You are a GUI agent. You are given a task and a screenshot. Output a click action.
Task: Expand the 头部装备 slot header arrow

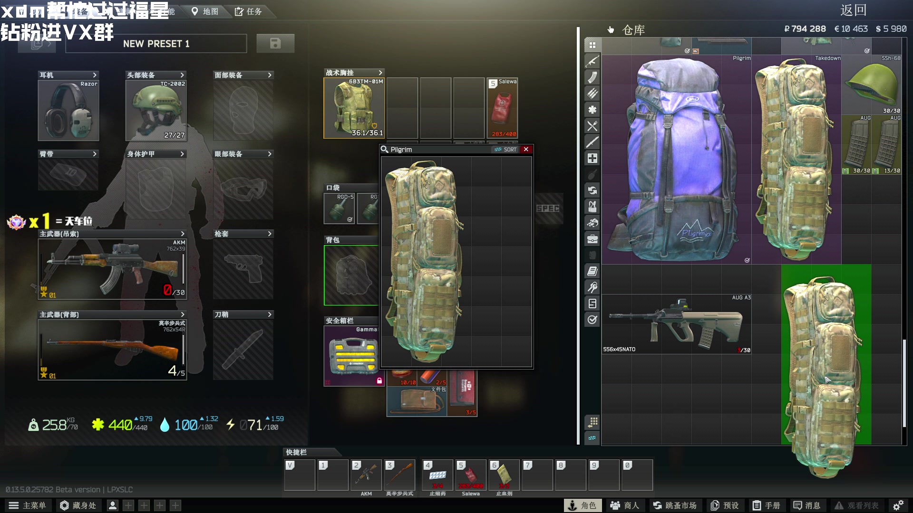(182, 75)
